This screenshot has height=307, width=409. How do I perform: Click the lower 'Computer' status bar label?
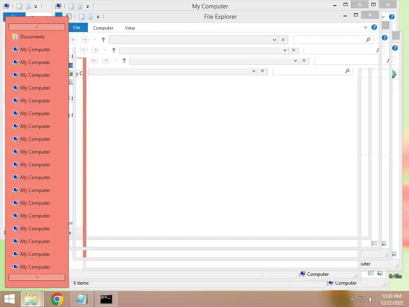pyautogui.click(x=345, y=283)
